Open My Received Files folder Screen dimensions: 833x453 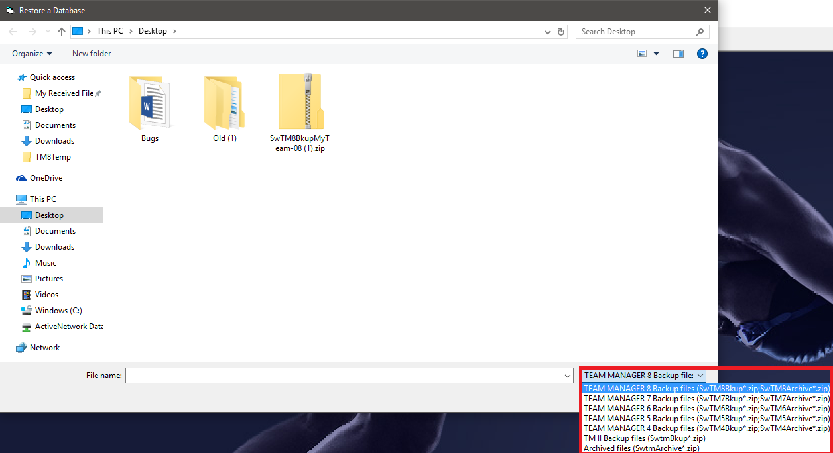(x=64, y=93)
